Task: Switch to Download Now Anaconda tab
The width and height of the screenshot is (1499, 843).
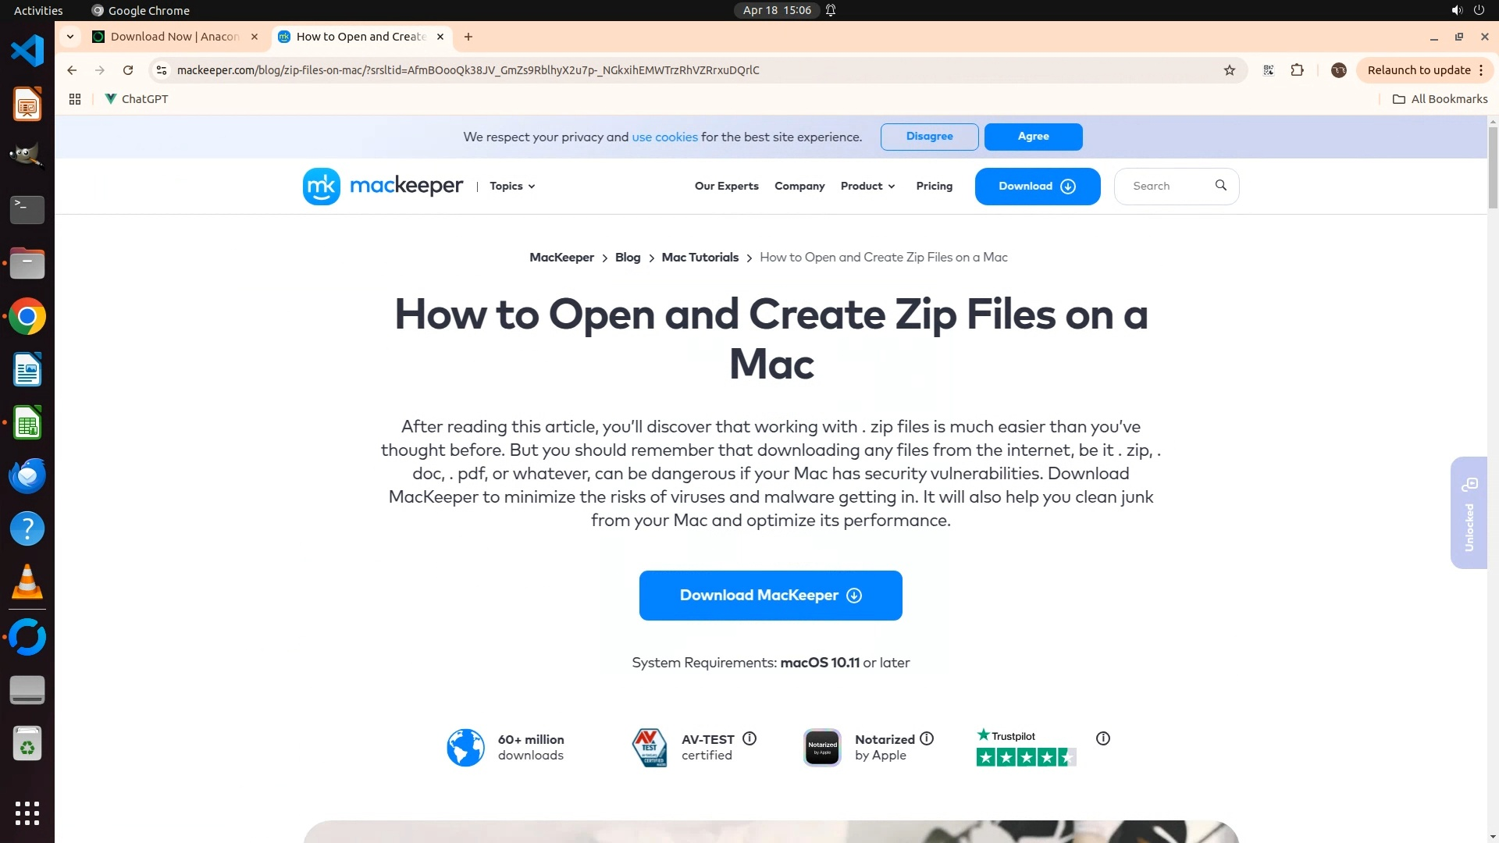Action: click(175, 37)
